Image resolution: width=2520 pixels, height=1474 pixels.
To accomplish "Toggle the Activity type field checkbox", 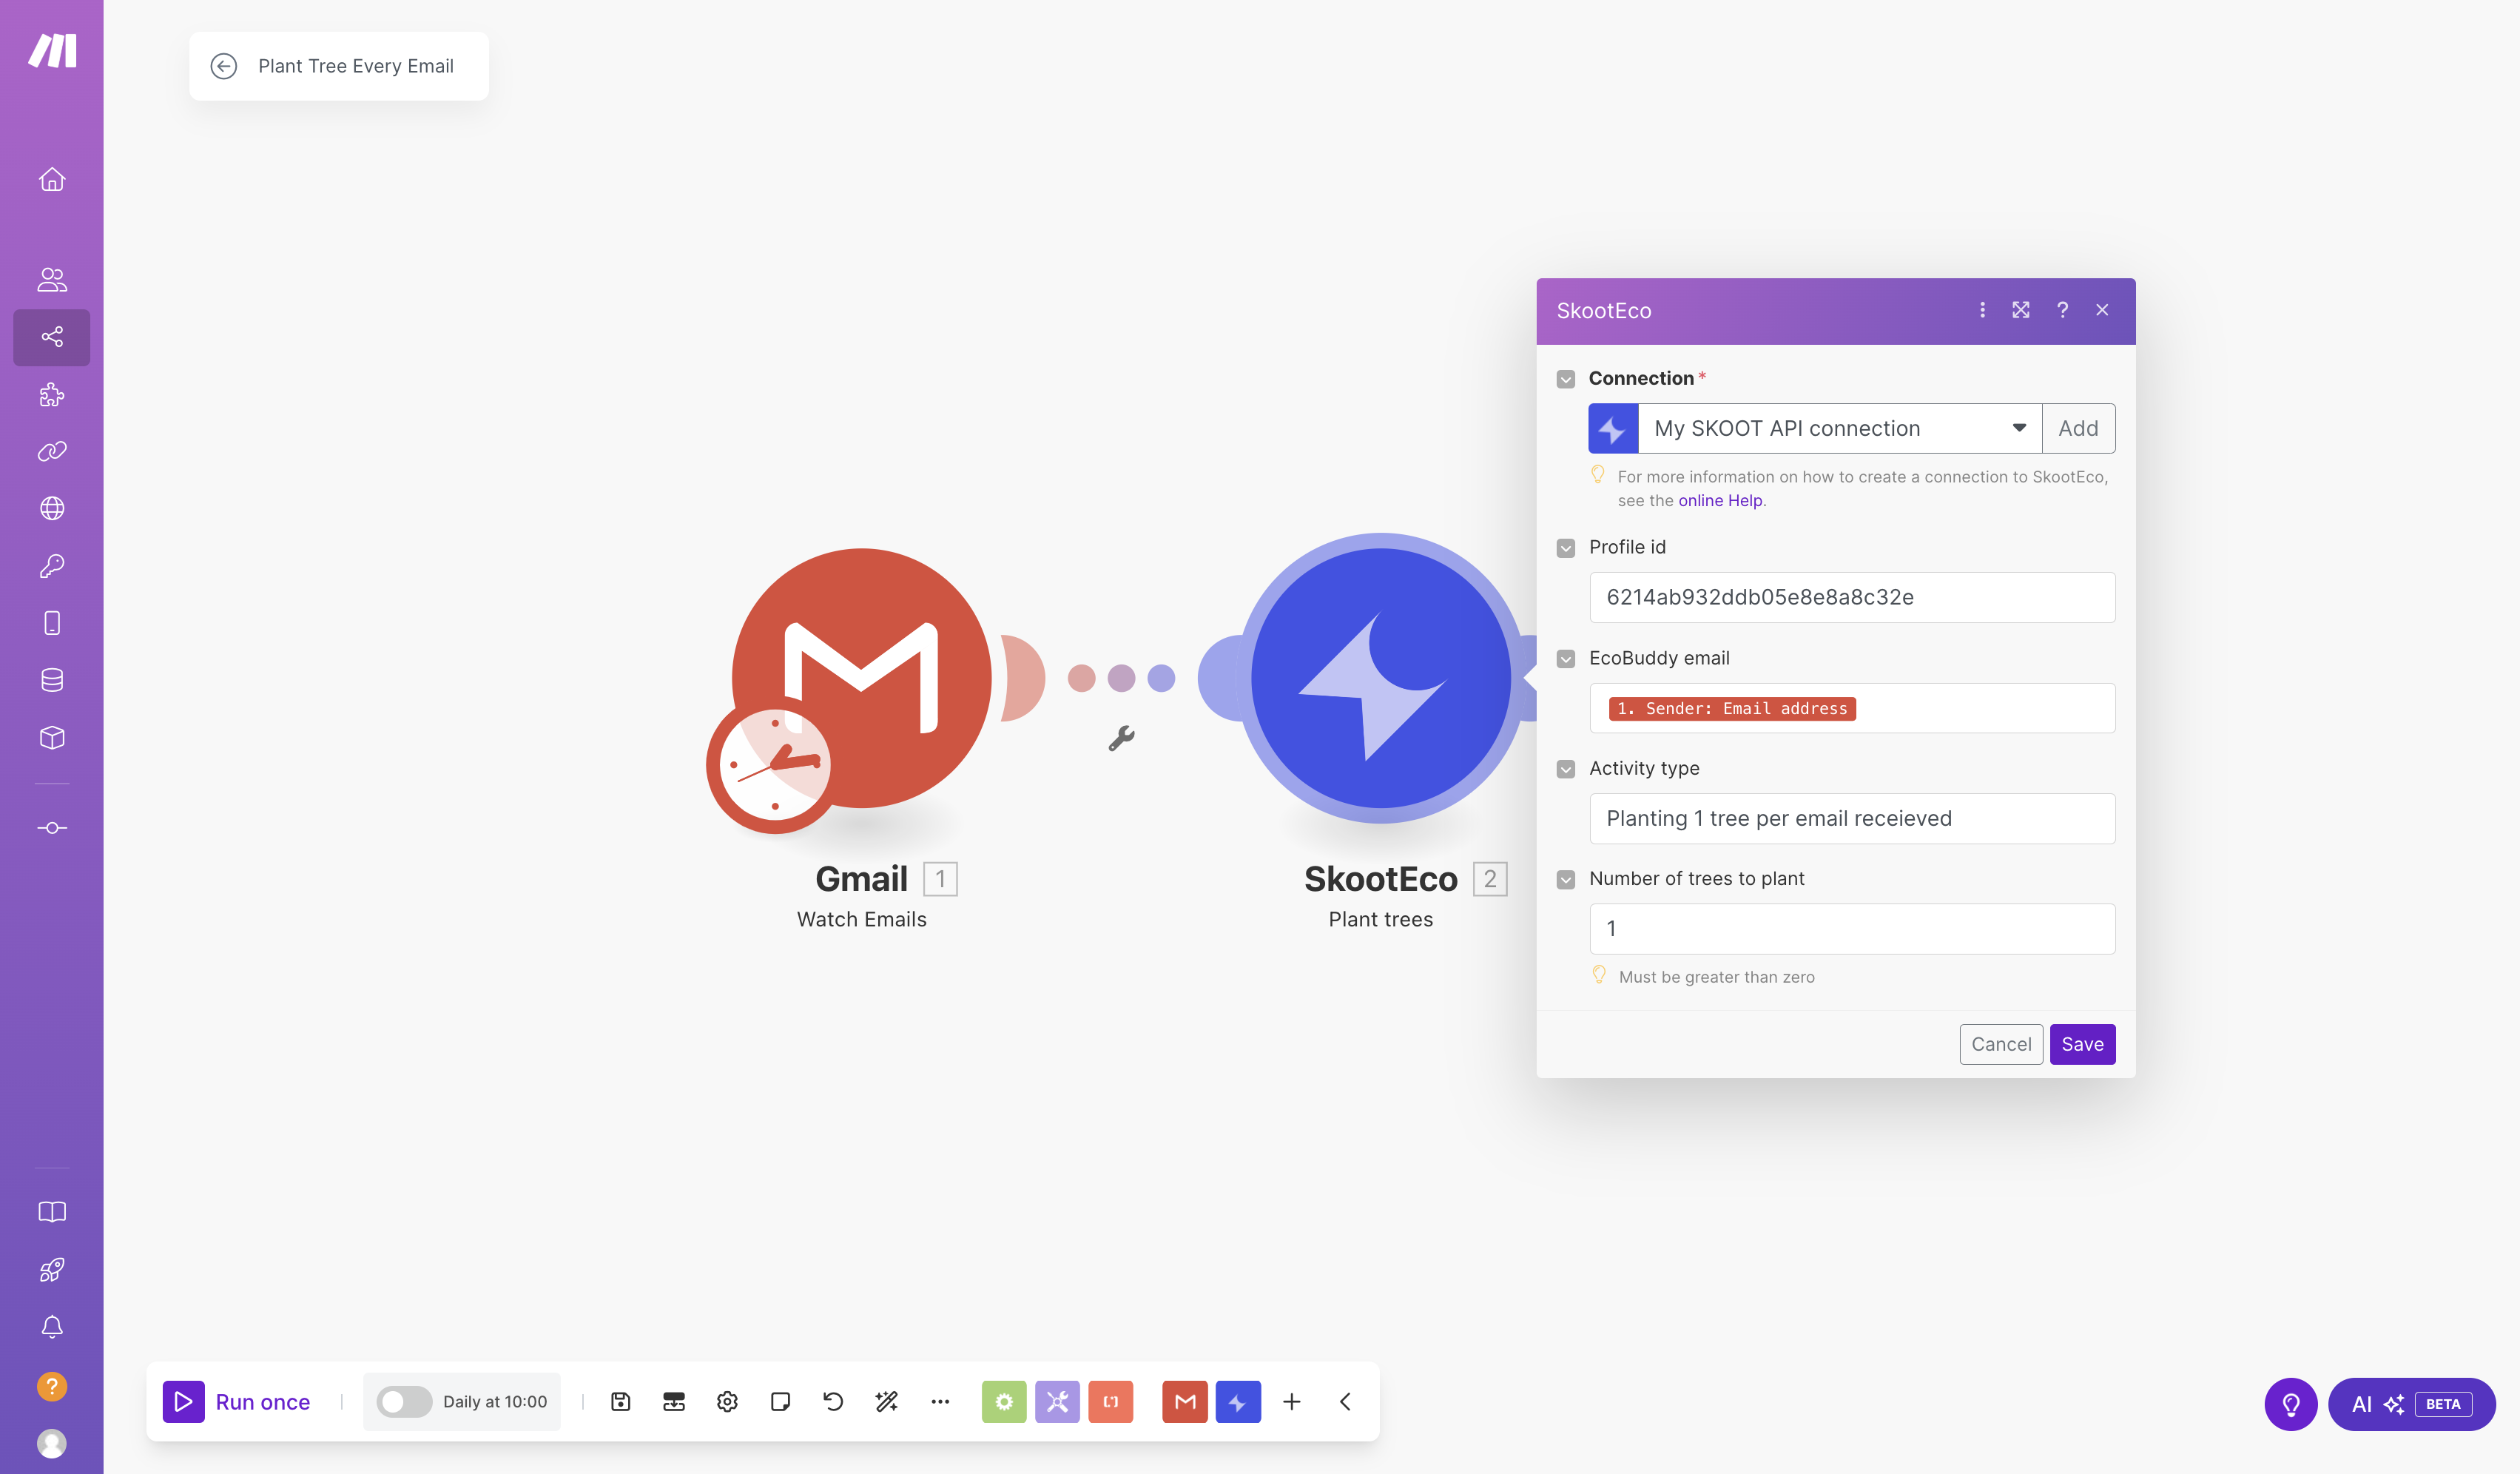I will pos(1566,769).
